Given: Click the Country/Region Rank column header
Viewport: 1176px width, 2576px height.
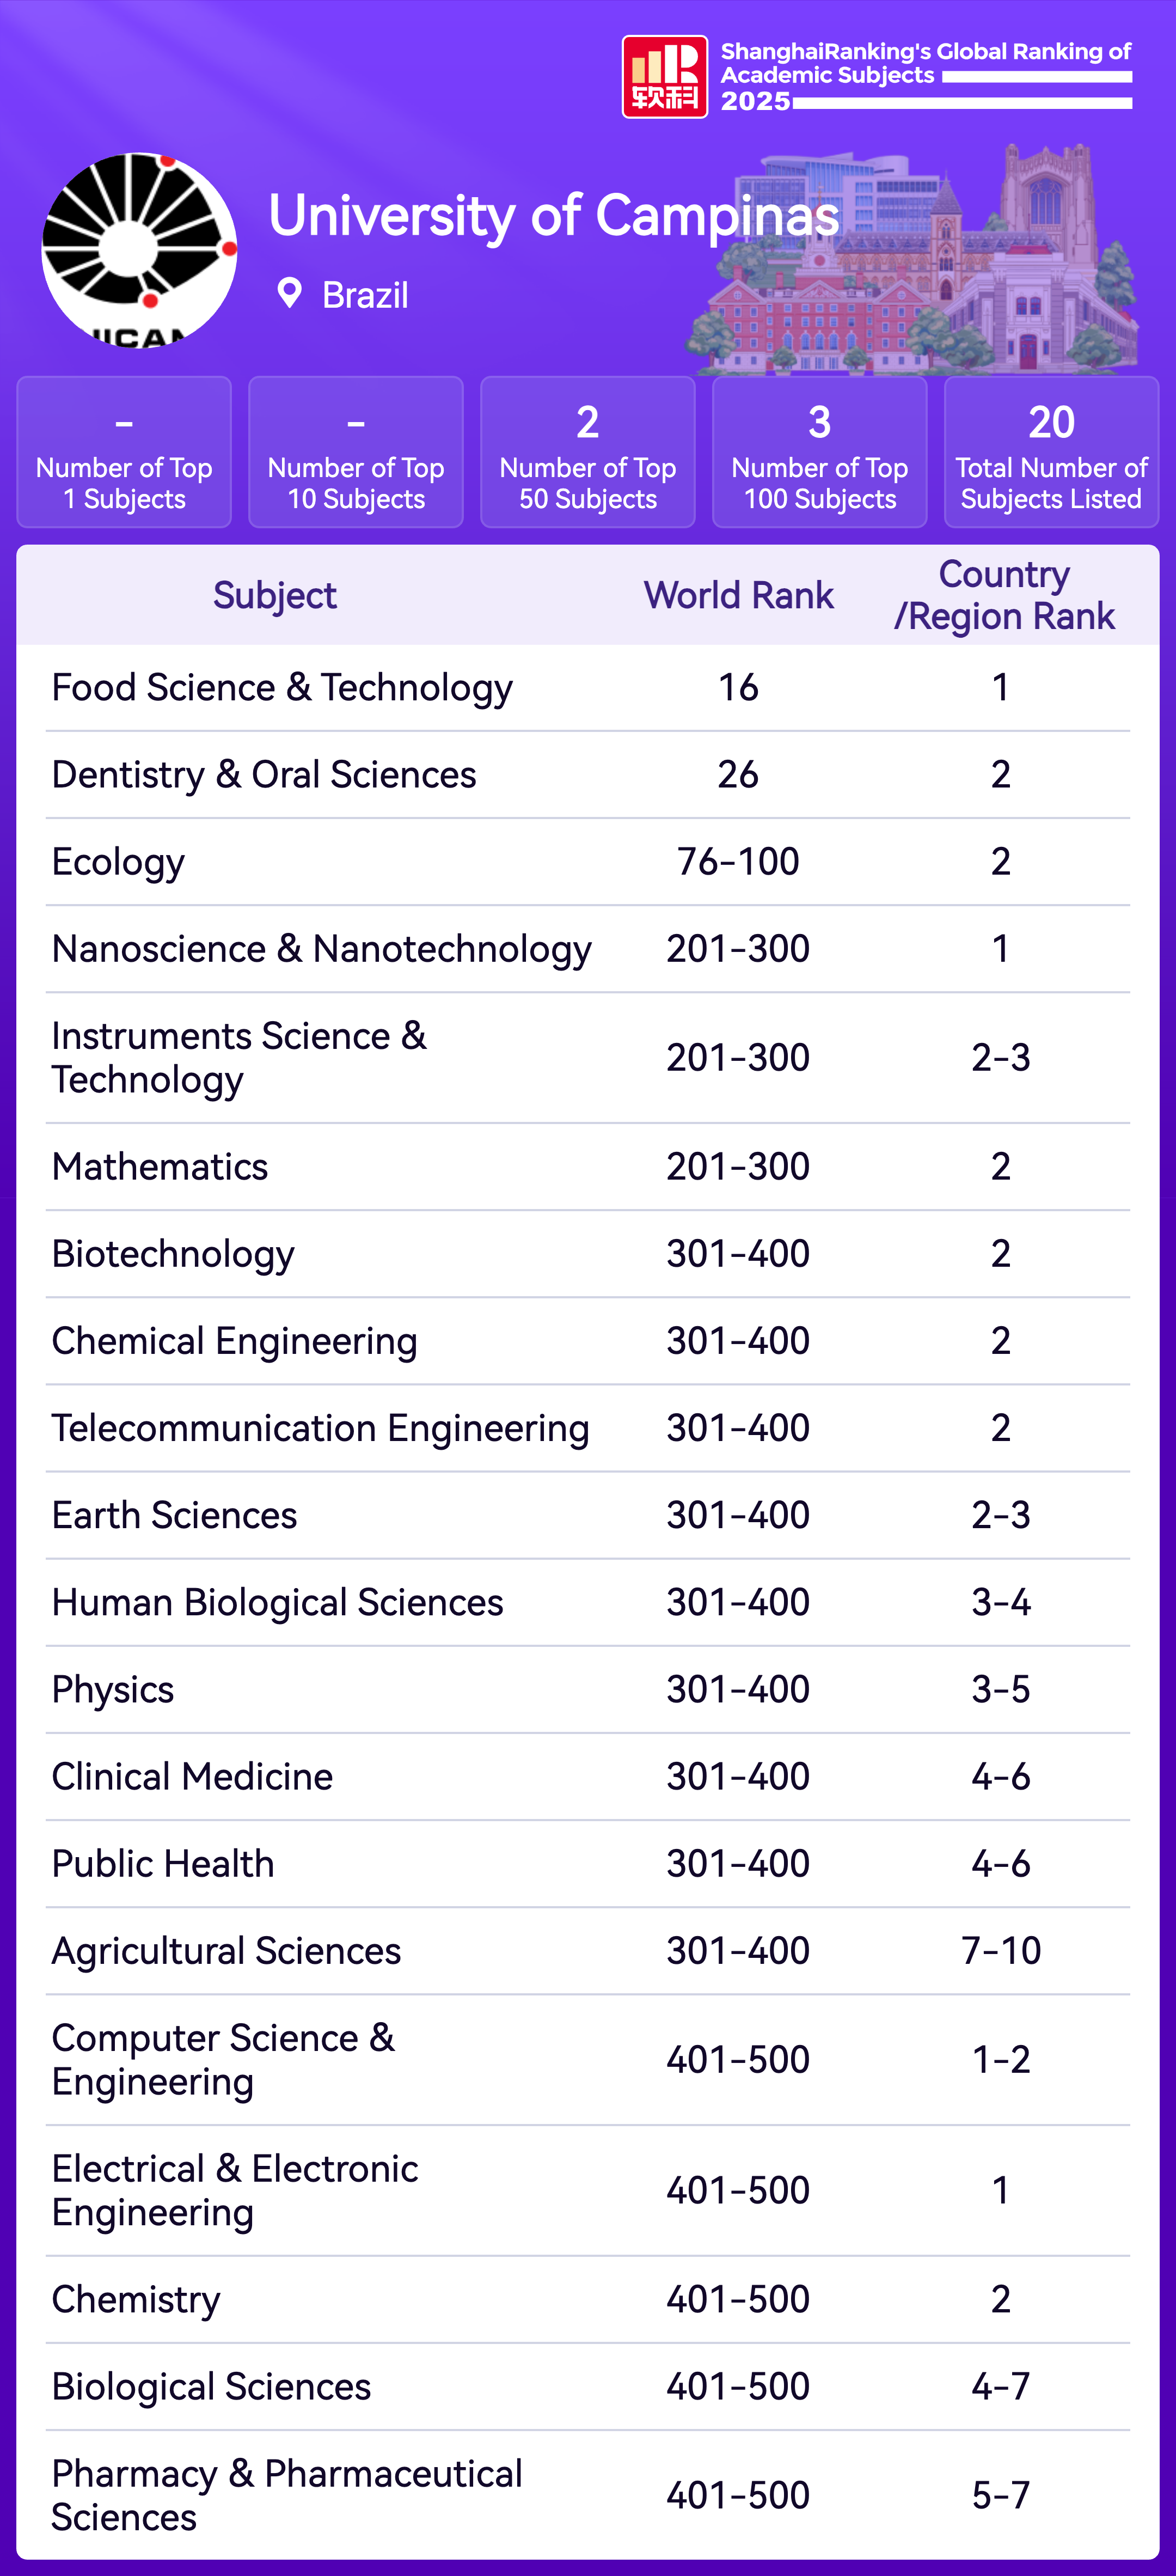Looking at the screenshot, I should coord(1003,596).
